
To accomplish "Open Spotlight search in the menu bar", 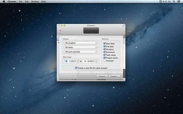I will point(174,2).
